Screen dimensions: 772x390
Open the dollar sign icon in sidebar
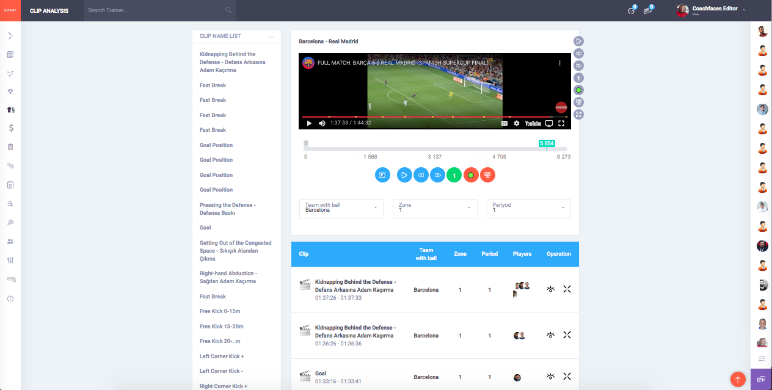coord(10,128)
